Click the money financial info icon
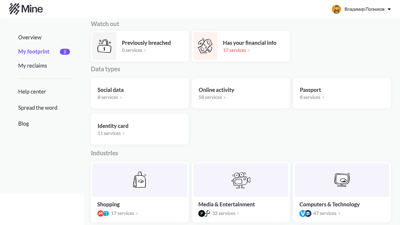Image resolution: width=400 pixels, height=225 pixels. [205, 46]
